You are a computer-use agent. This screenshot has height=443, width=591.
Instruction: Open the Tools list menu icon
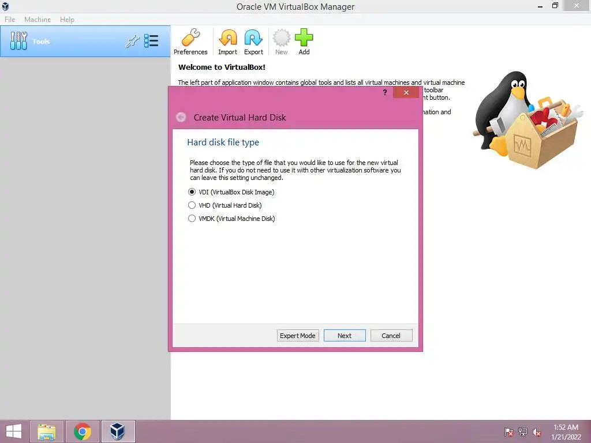point(151,41)
